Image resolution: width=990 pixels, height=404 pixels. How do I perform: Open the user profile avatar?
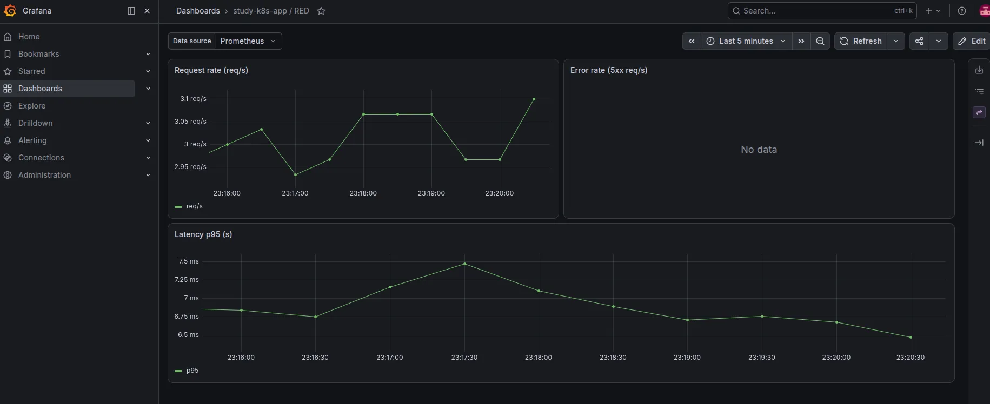985,11
